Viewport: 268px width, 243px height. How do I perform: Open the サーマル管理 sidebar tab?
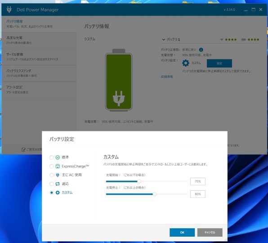coord(39,57)
